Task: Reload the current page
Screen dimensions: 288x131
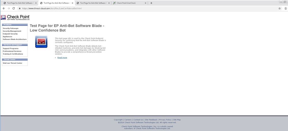Action: point(14,9)
